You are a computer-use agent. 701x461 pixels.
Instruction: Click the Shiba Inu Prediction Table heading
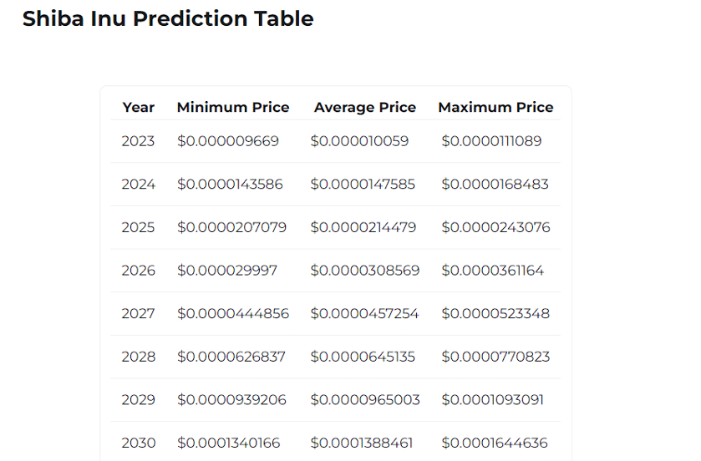tap(168, 18)
